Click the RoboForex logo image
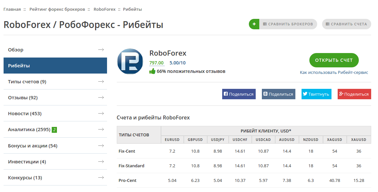Viewport: 378px width, 192px height. point(130,61)
